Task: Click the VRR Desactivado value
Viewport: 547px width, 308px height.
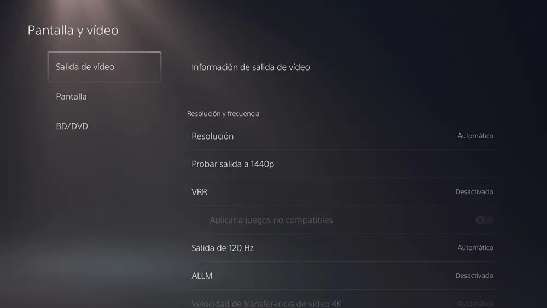Action: click(x=474, y=192)
